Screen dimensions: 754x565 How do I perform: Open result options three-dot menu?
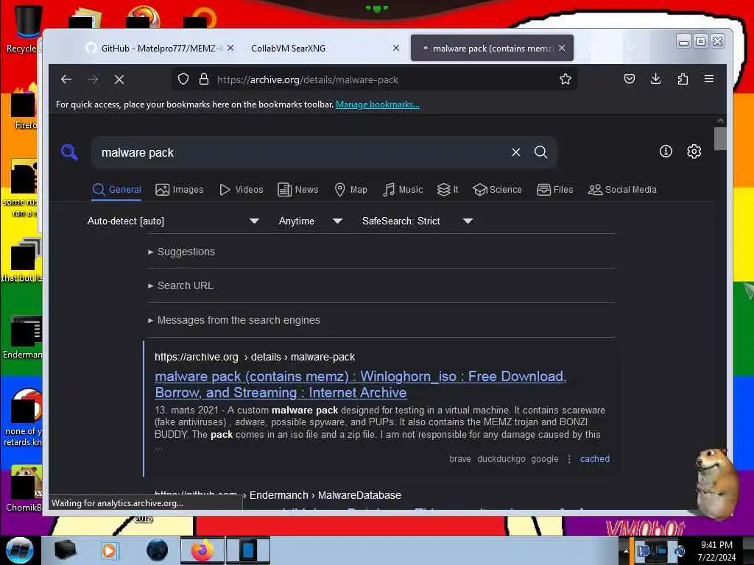click(x=569, y=459)
